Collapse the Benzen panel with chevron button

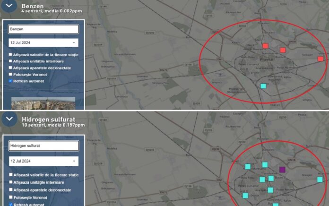9,6
